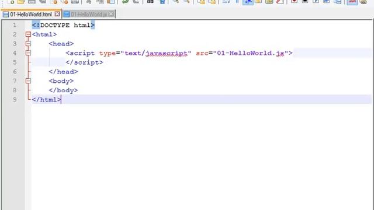Click the closing </body> tag
The image size is (374, 210).
(x=63, y=90)
